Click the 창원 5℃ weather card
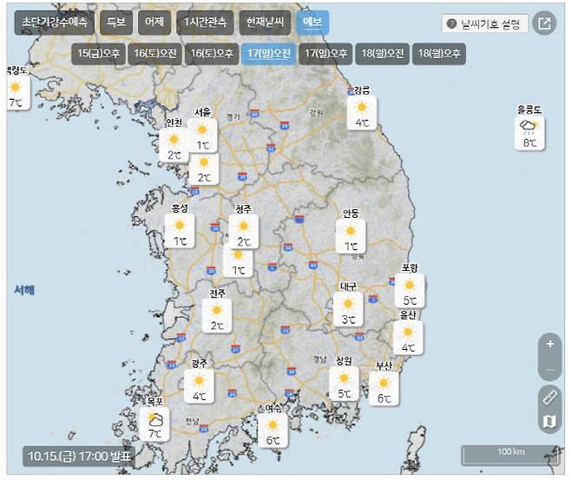Image resolution: width=571 pixels, height=480 pixels. coord(345,384)
